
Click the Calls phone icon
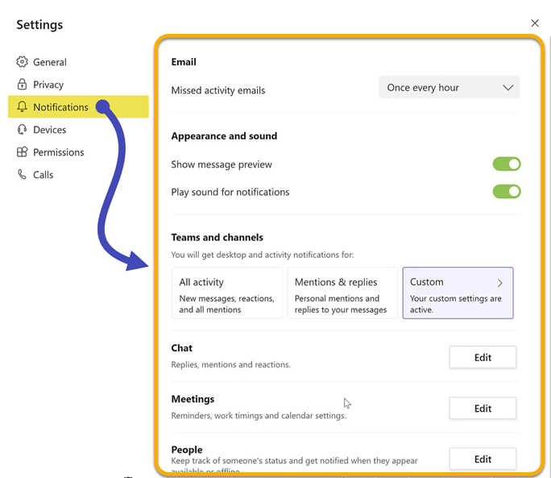(x=22, y=174)
